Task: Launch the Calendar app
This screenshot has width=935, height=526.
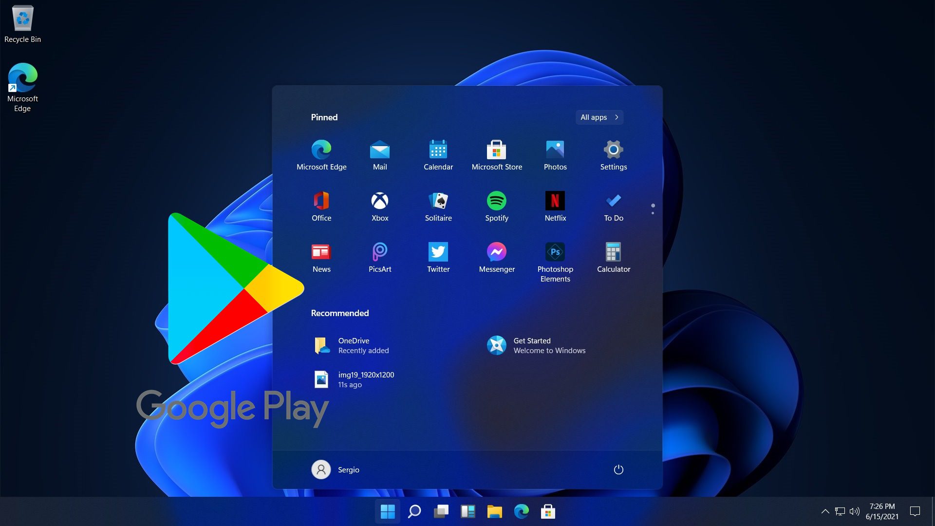Action: (x=438, y=155)
